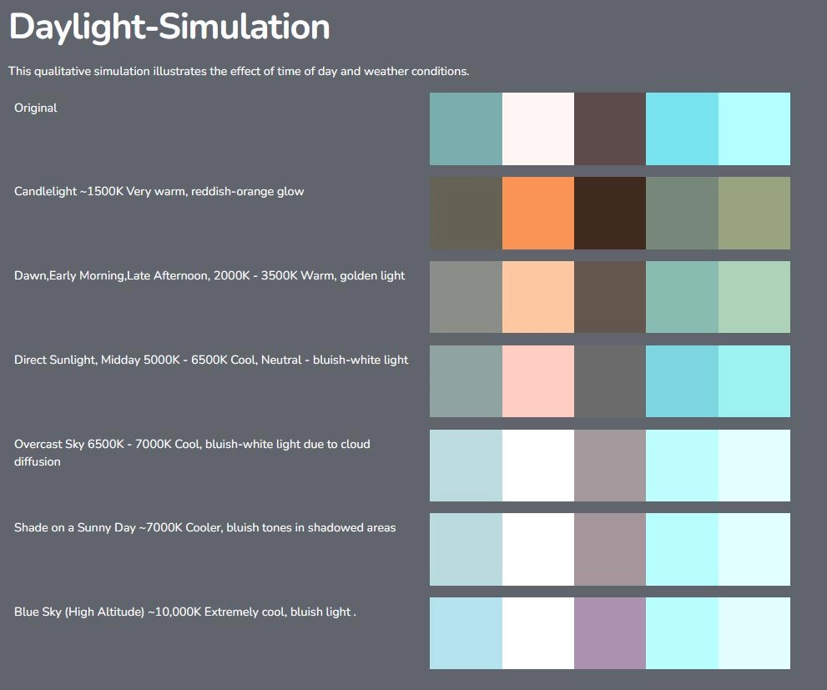Screen dimensions: 827x690
Task: Click the gray-green fourth swatch in the Candlelight row
Action: click(x=682, y=213)
